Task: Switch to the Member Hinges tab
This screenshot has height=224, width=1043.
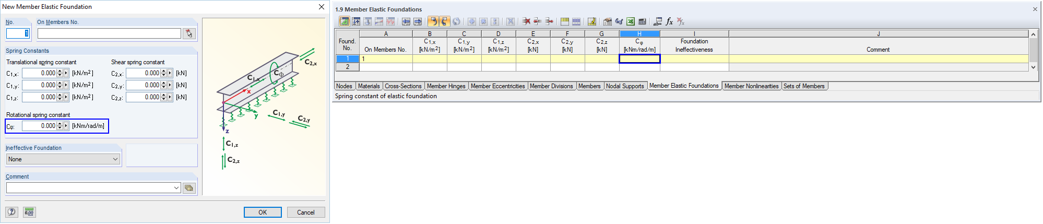Action: tap(446, 86)
